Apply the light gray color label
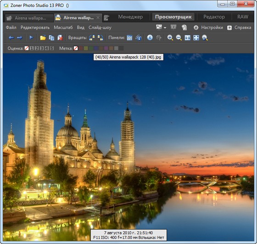Viewport: 257px width, 244px height. coord(116,48)
